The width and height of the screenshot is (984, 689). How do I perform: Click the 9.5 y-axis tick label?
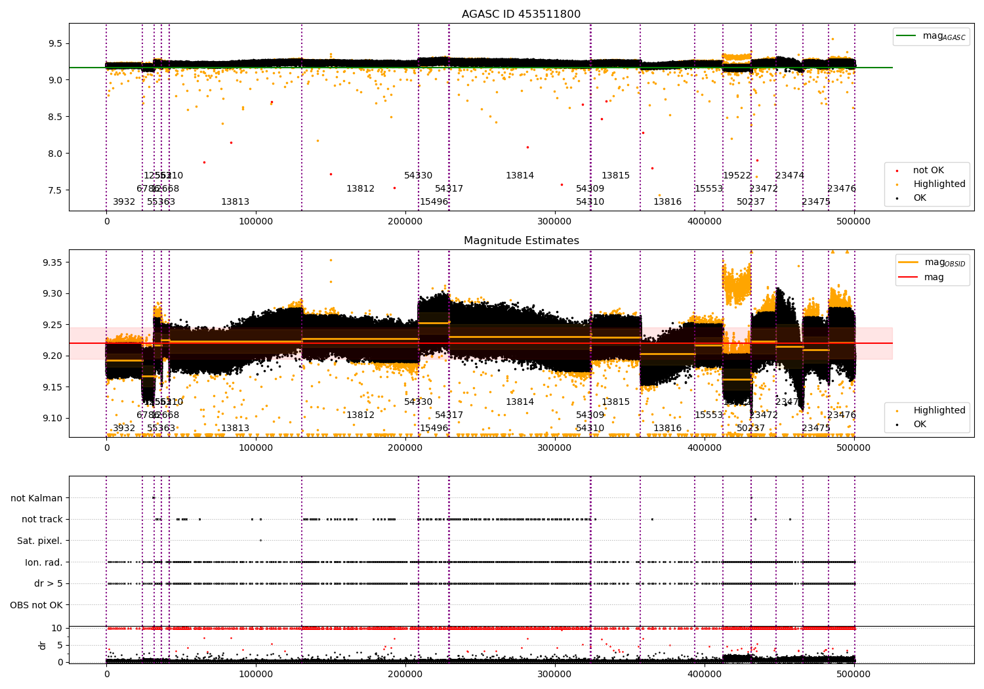click(54, 44)
